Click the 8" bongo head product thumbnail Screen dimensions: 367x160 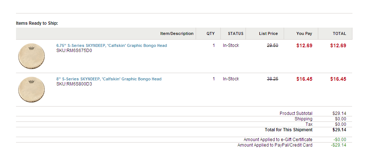(31, 89)
